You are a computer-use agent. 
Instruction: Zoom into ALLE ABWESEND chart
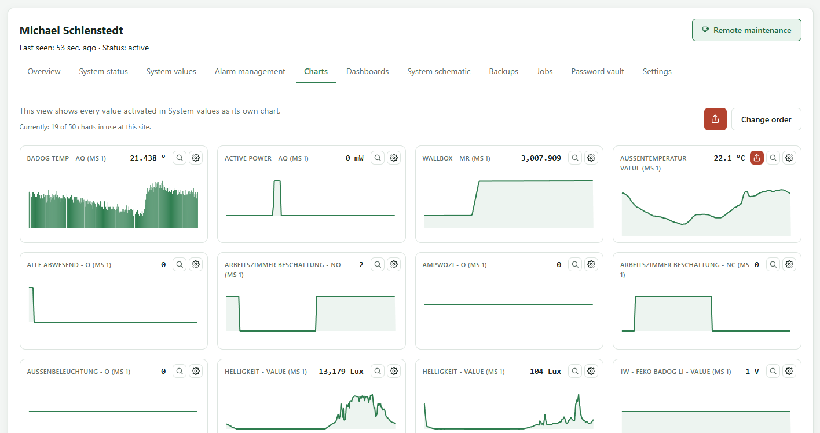tap(180, 264)
